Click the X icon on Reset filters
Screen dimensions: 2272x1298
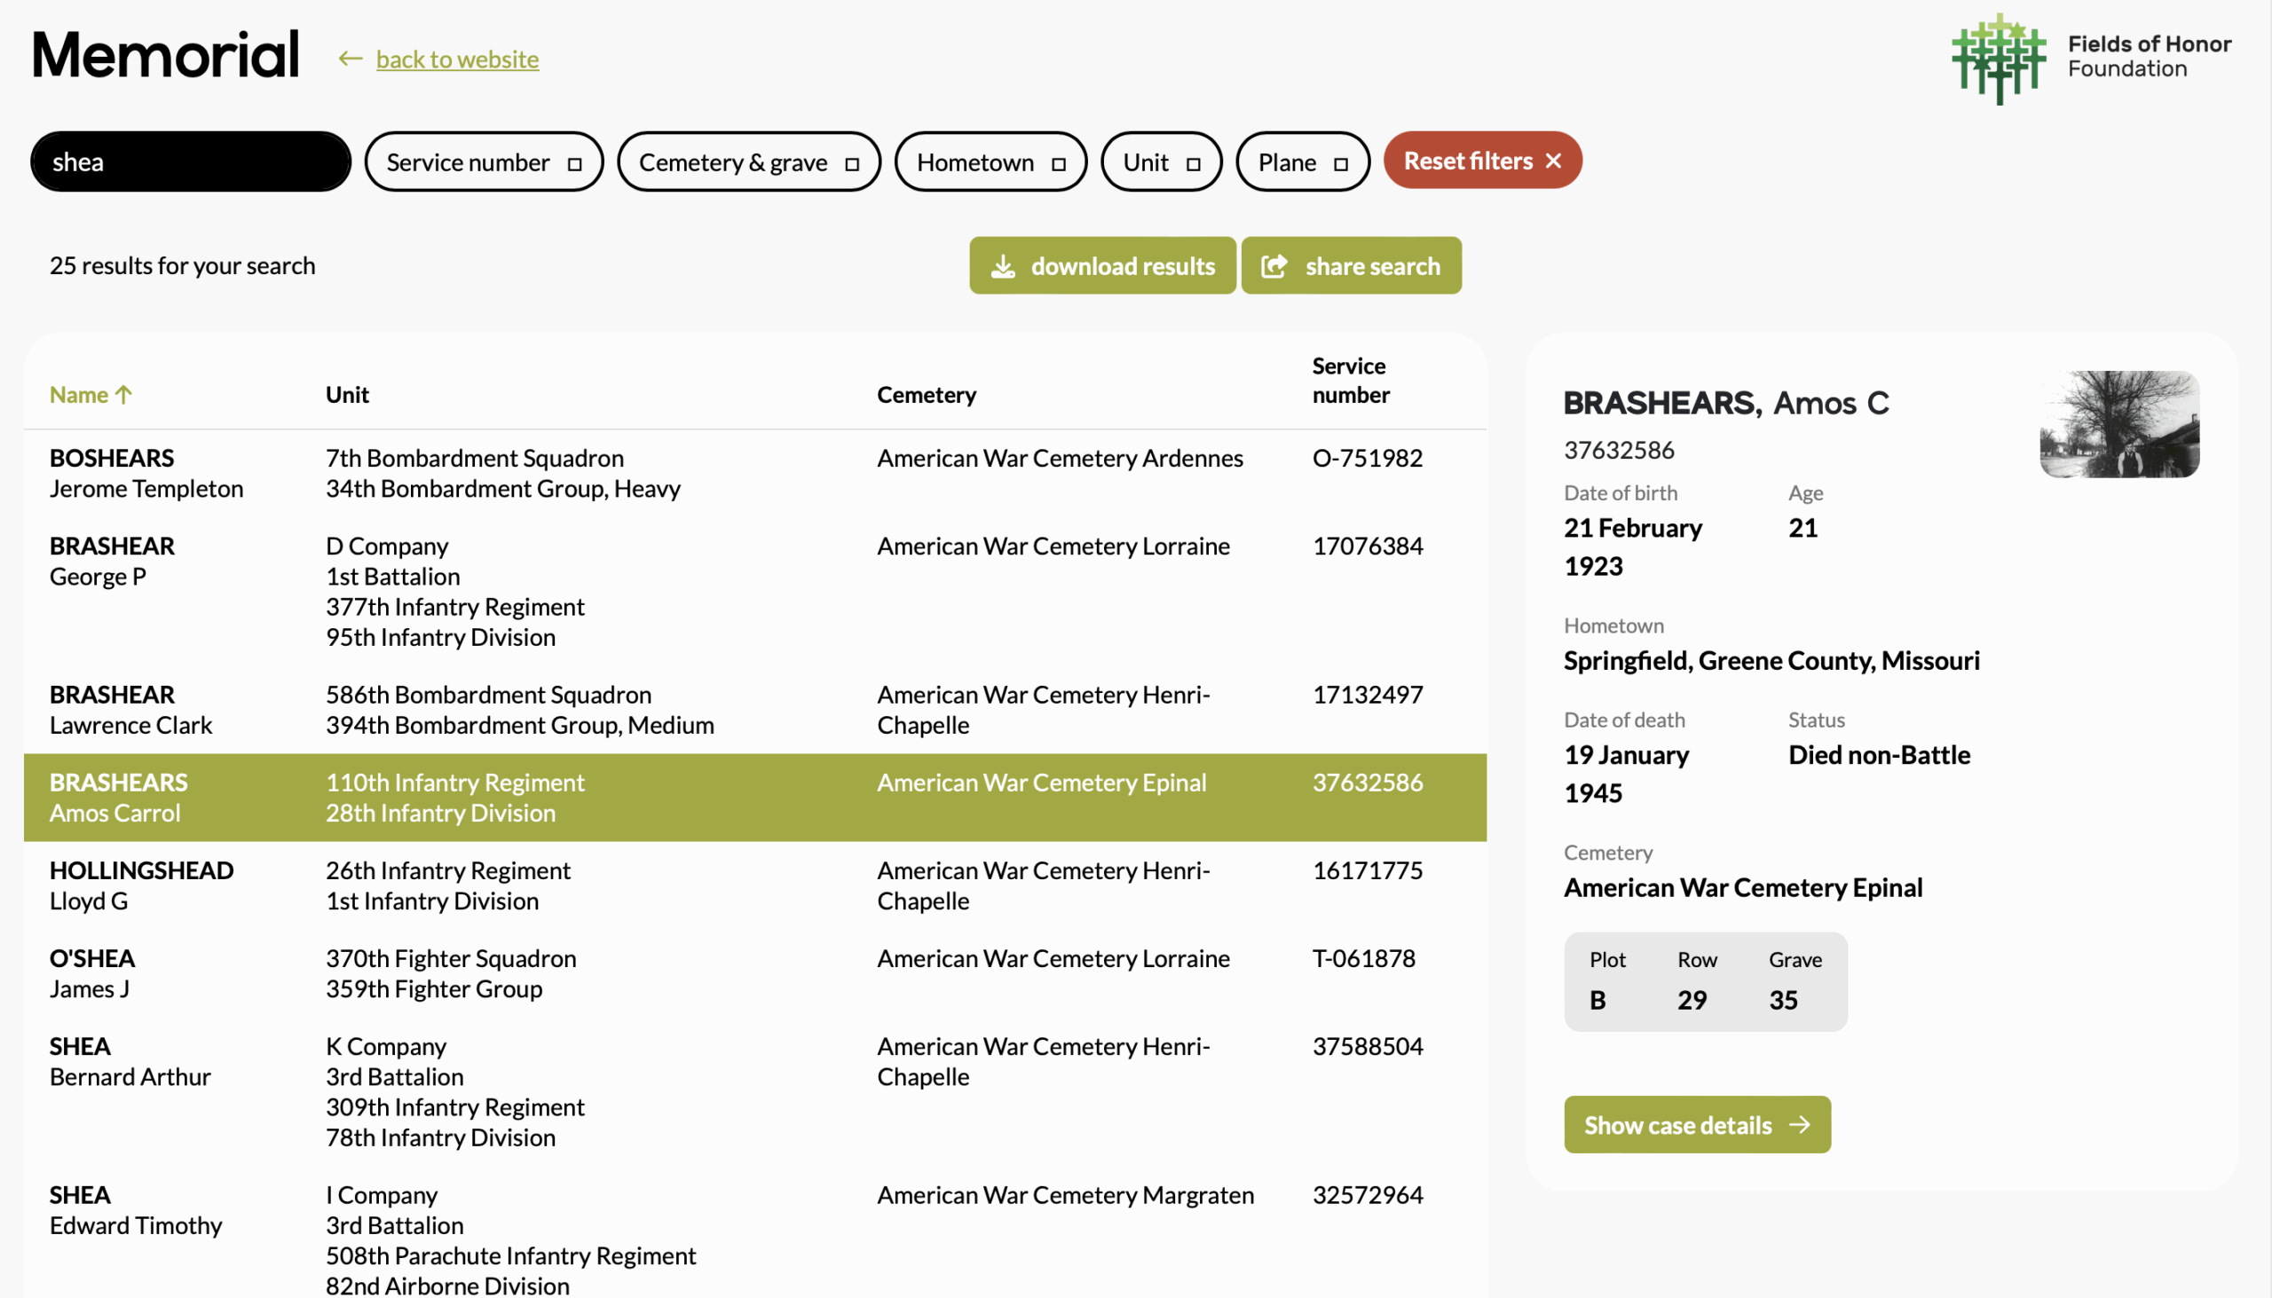point(1553,161)
